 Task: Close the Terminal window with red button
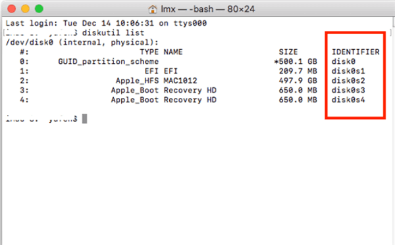(x=12, y=9)
